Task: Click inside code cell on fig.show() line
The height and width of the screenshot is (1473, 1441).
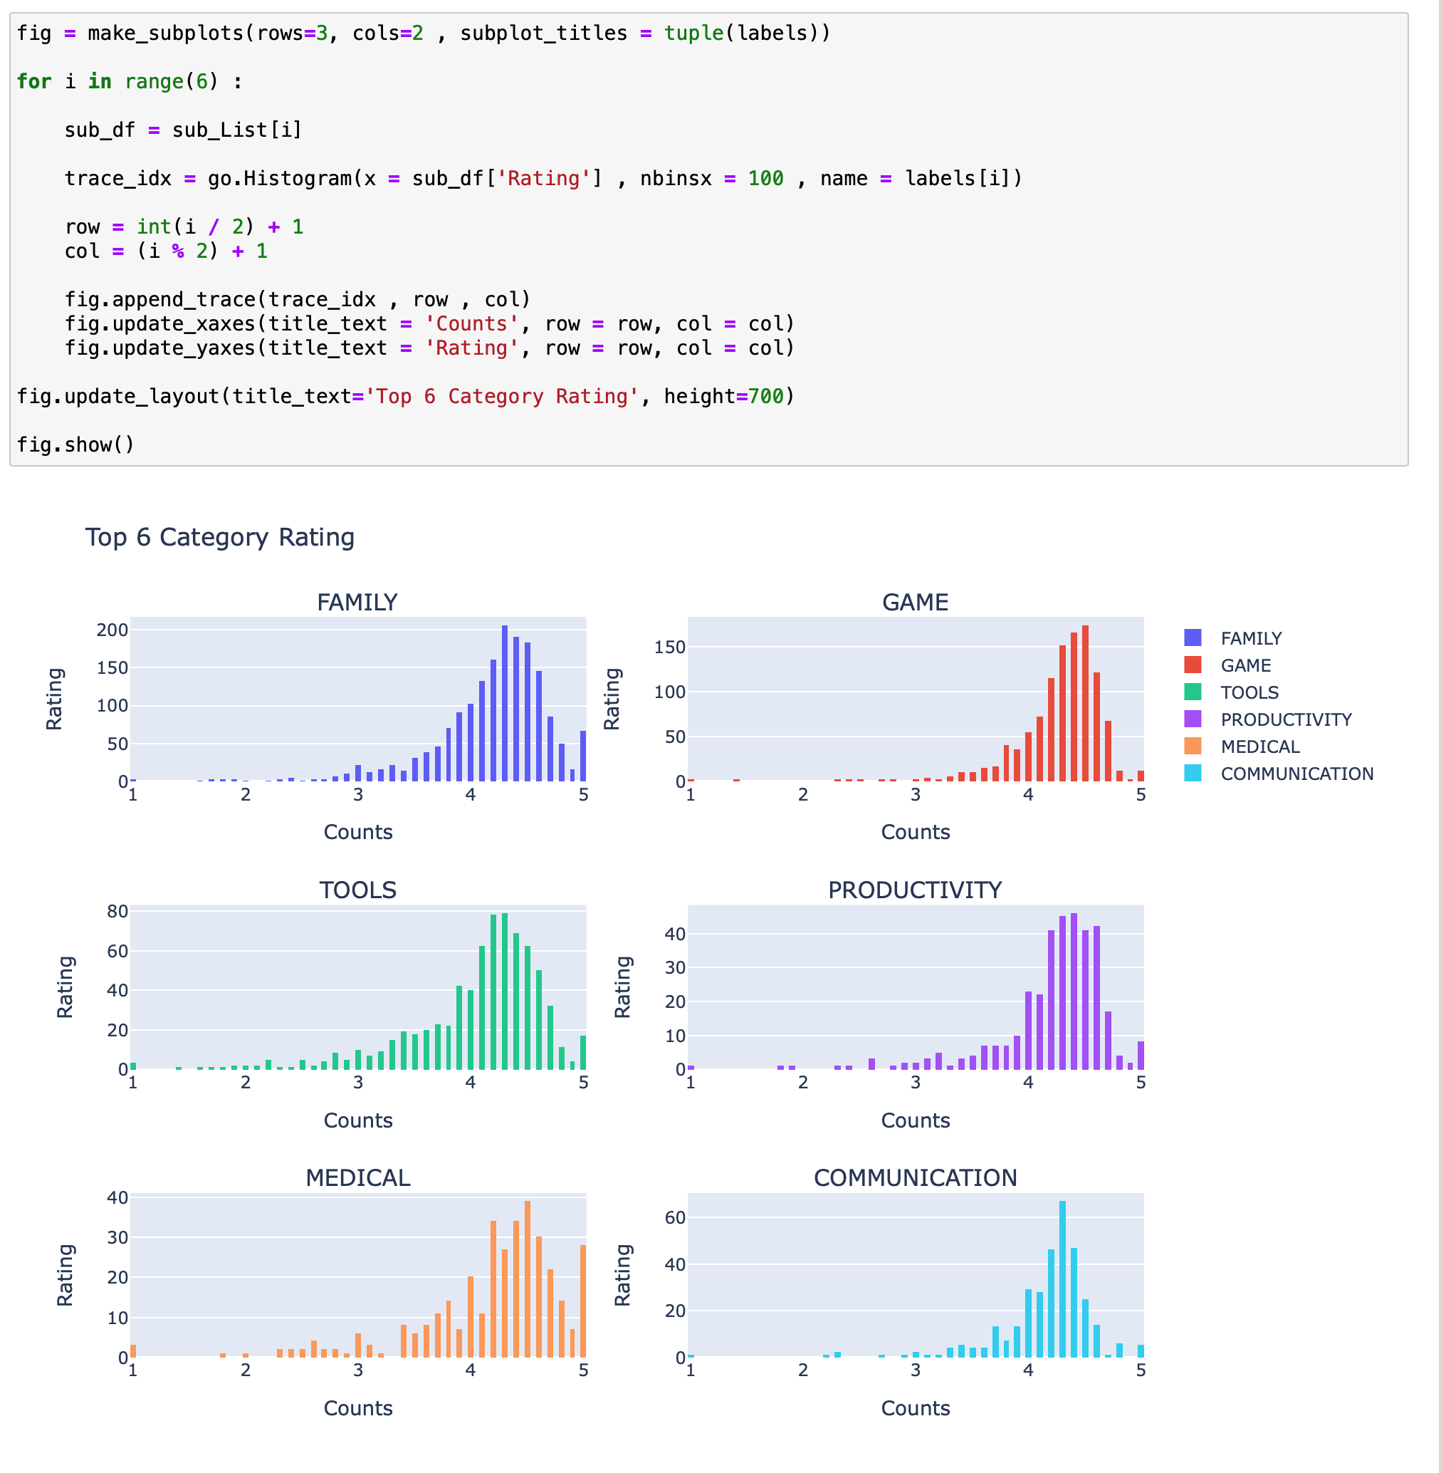Action: [x=75, y=444]
